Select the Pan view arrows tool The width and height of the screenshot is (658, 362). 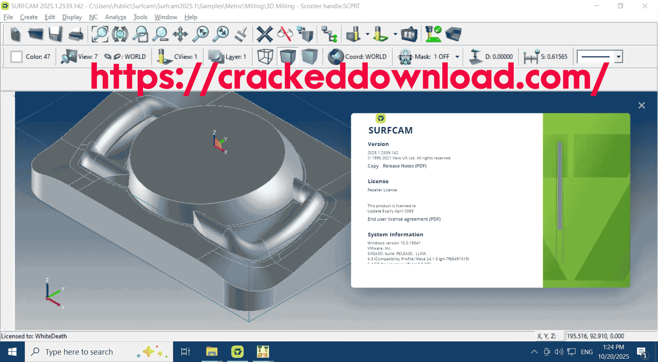tap(180, 34)
